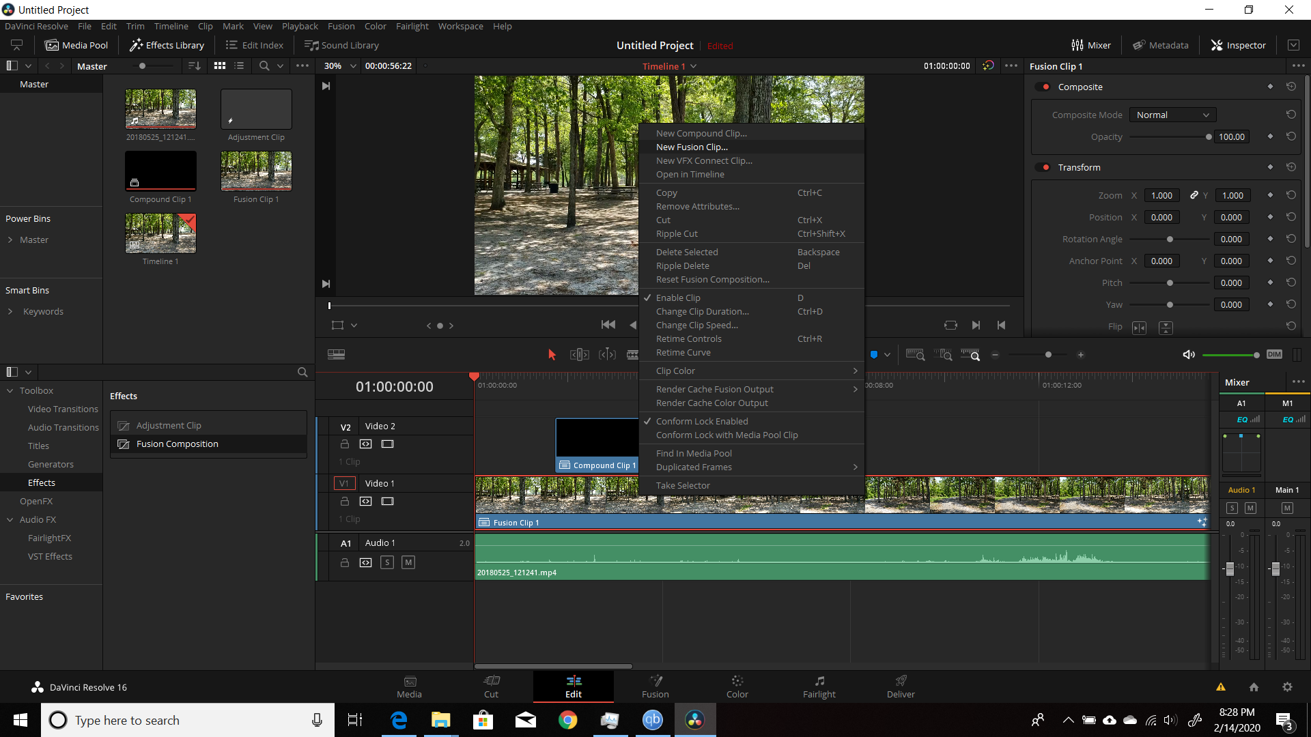Open Project Settings gear icon
The height and width of the screenshot is (737, 1311).
[x=1287, y=687]
